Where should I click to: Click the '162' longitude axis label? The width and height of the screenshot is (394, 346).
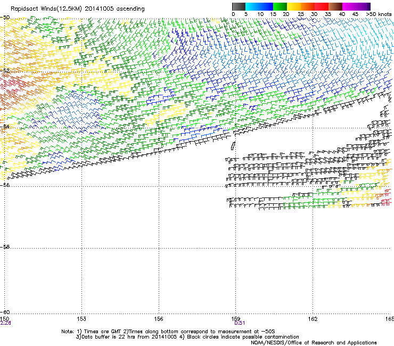pos(313,319)
